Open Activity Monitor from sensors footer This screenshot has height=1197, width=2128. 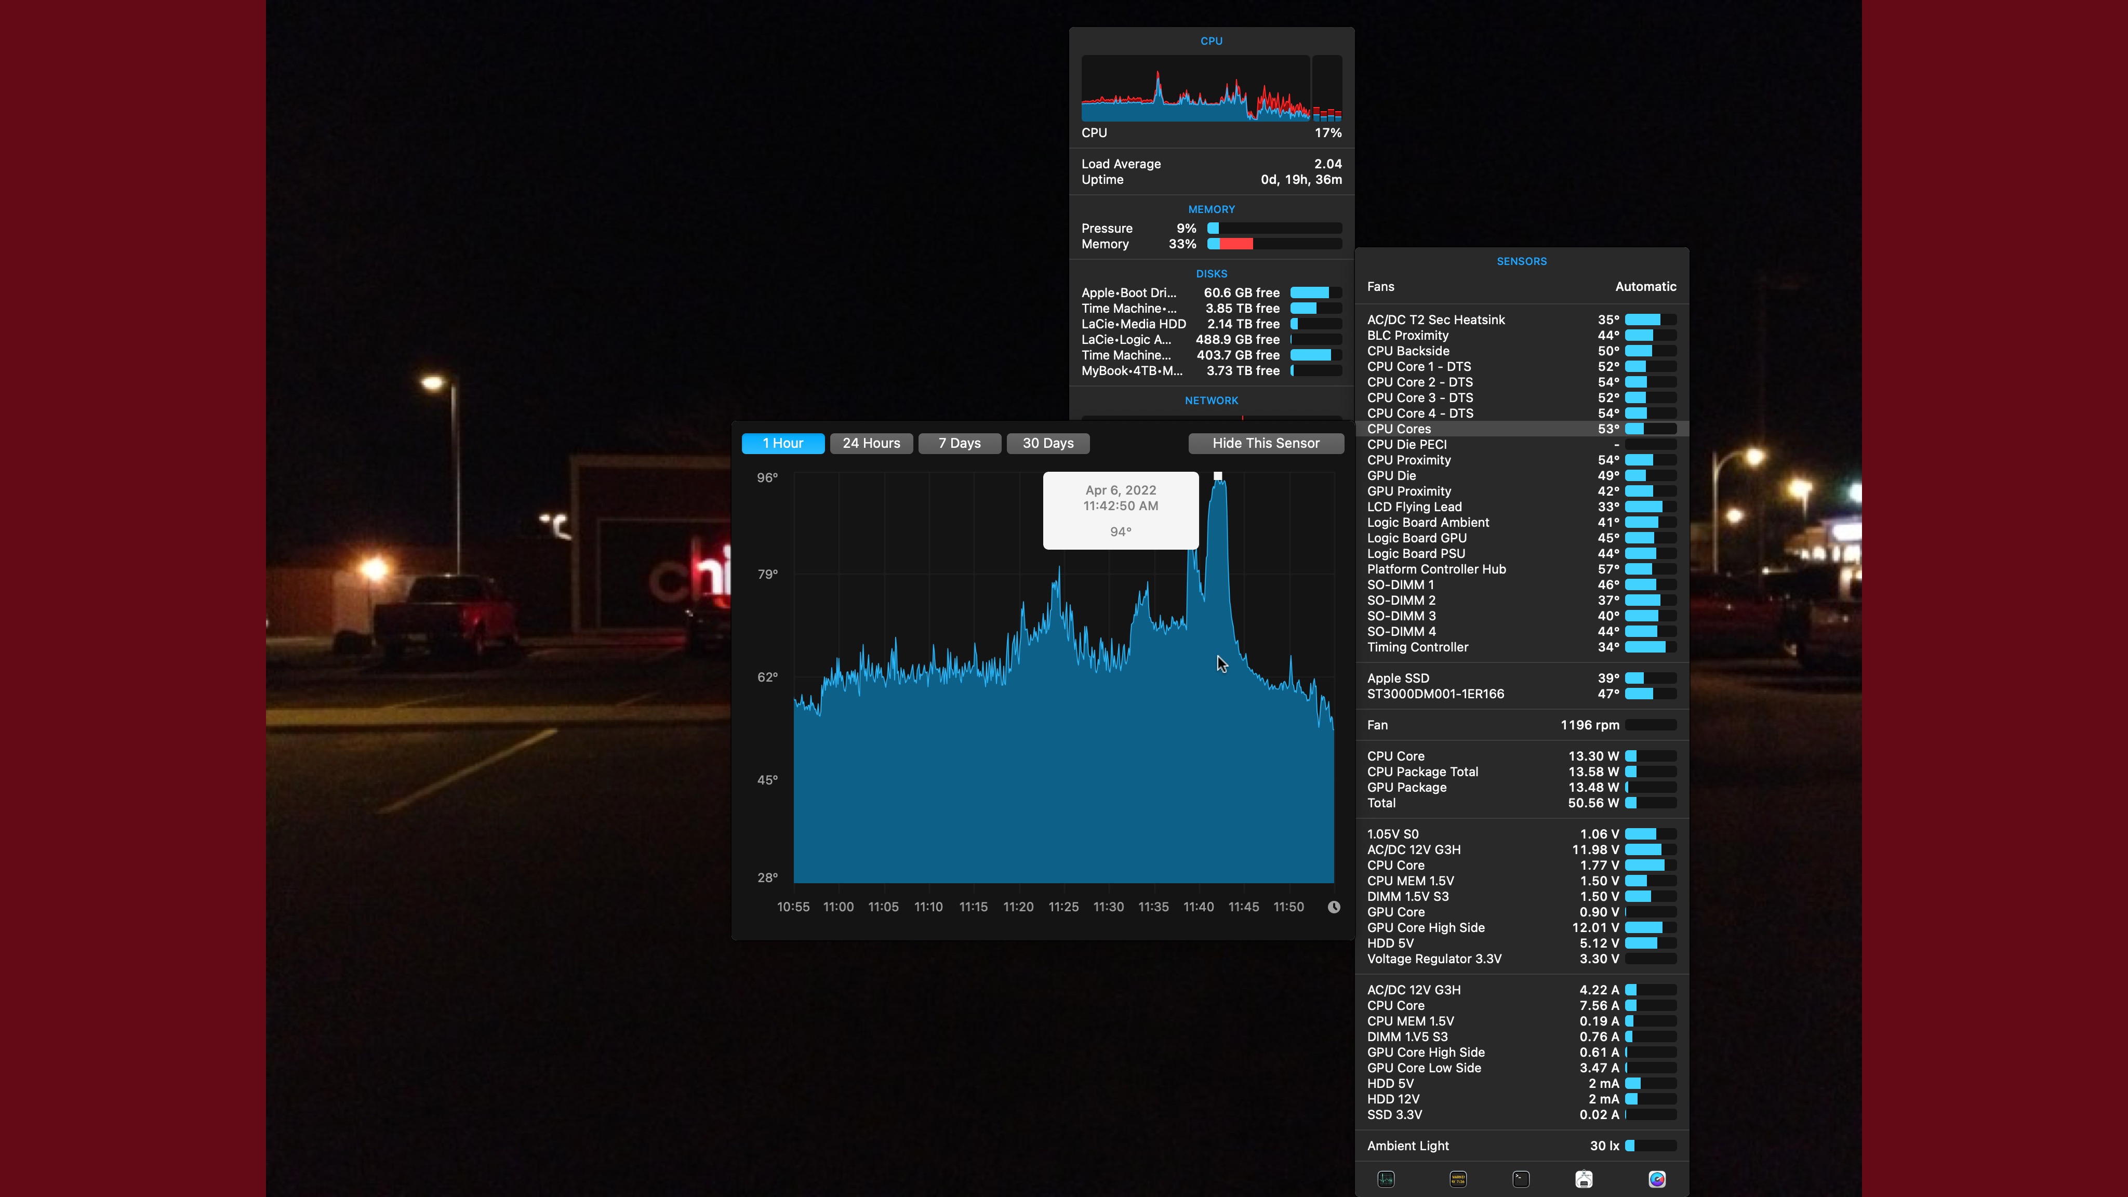pos(1386,1179)
